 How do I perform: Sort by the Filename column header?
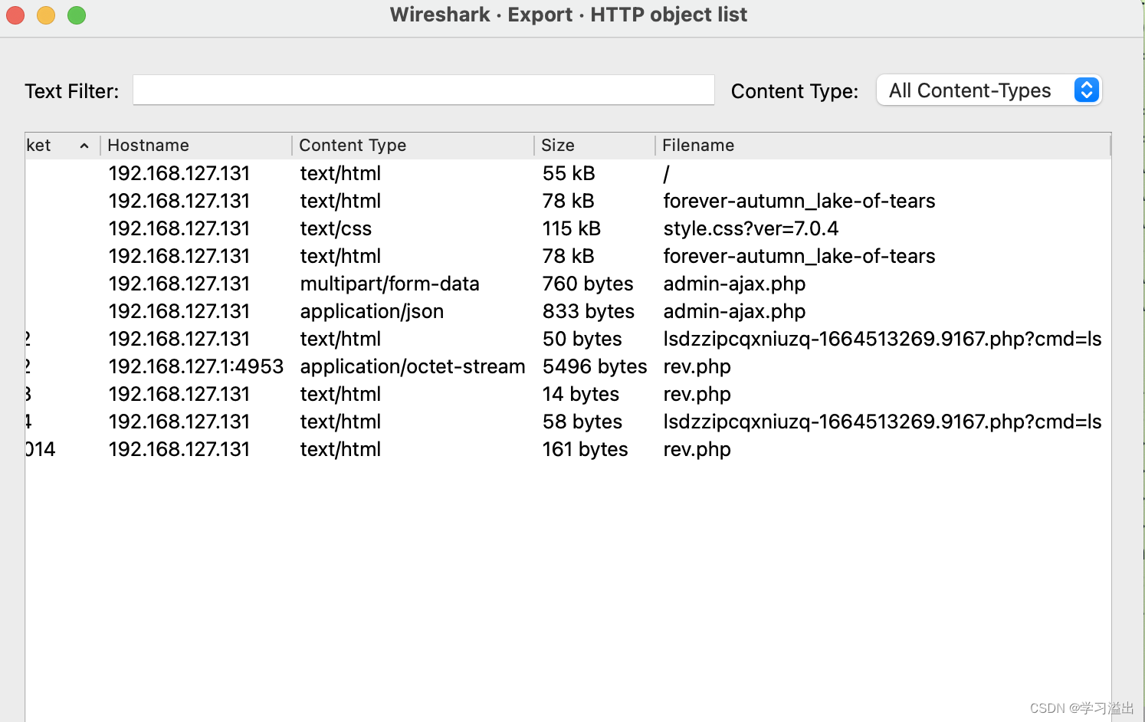(x=883, y=146)
